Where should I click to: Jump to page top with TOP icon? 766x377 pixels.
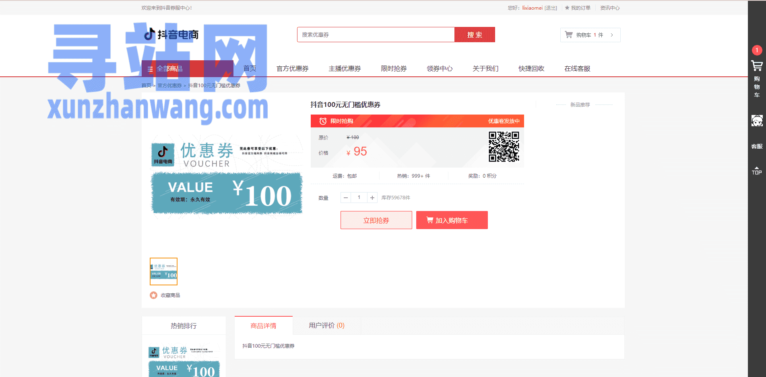point(757,171)
